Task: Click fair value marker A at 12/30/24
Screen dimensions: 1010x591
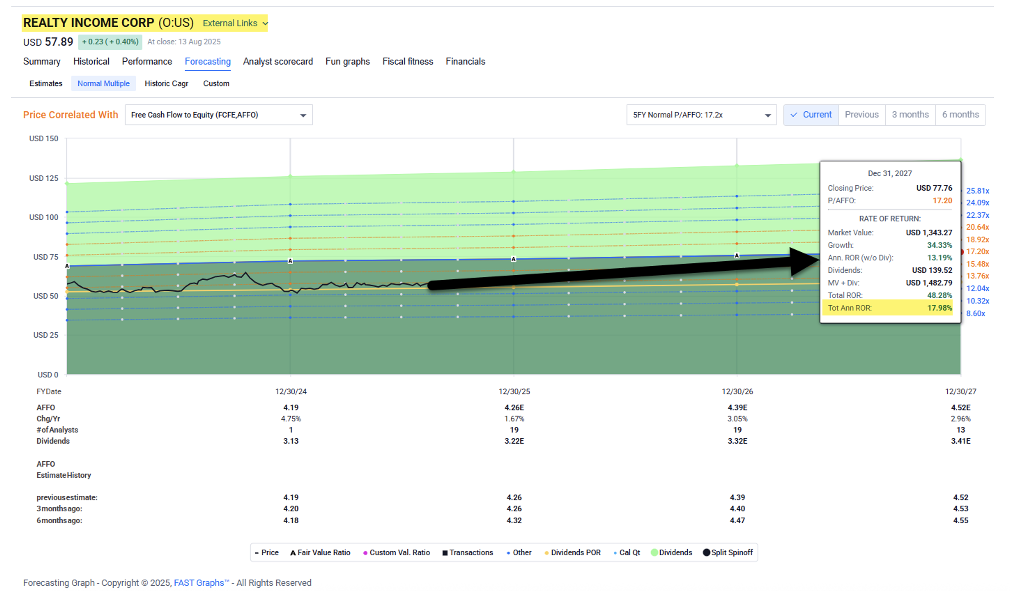Action: pyautogui.click(x=290, y=261)
